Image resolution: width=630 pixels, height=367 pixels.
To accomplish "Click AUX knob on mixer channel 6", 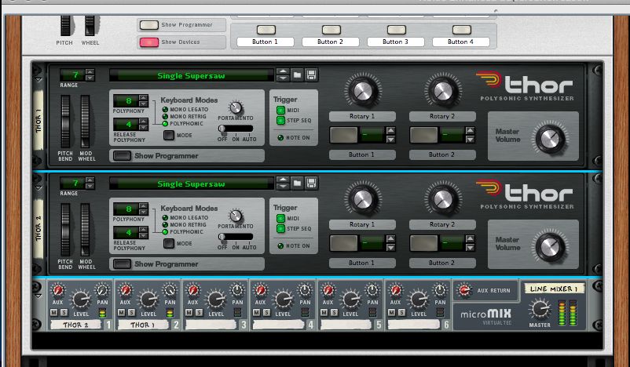I will (x=395, y=290).
